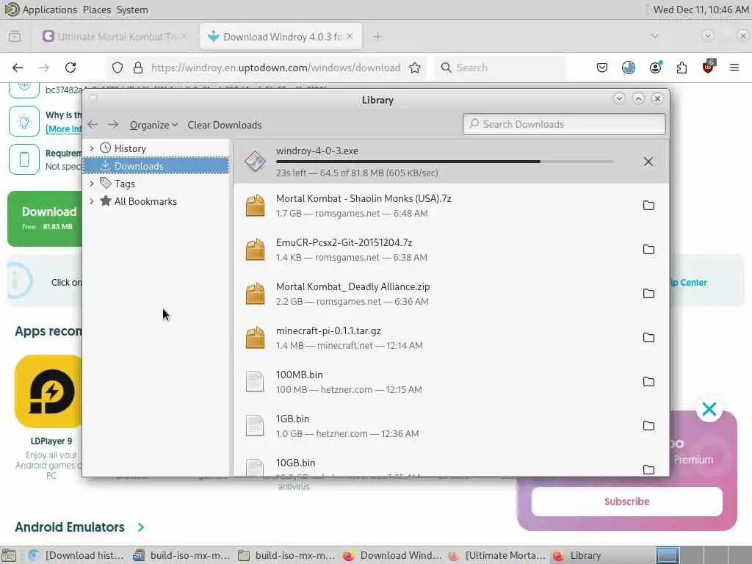Viewport: 752px width, 564px height.
Task: Show 1GB.bin in its folder
Action: pyautogui.click(x=648, y=426)
